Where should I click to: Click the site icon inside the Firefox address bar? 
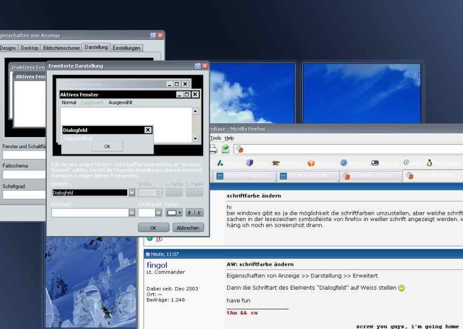pos(239,149)
